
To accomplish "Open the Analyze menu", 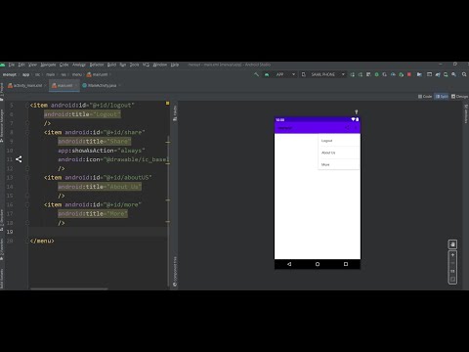I will pos(79,65).
